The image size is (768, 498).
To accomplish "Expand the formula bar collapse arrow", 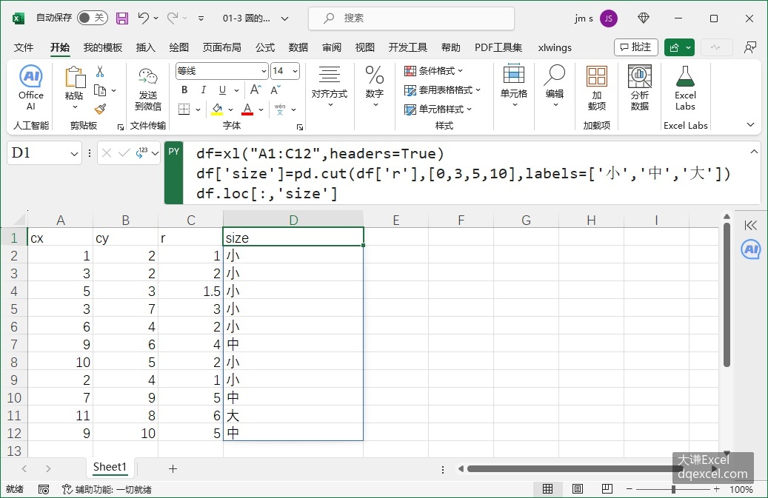I will point(754,152).
